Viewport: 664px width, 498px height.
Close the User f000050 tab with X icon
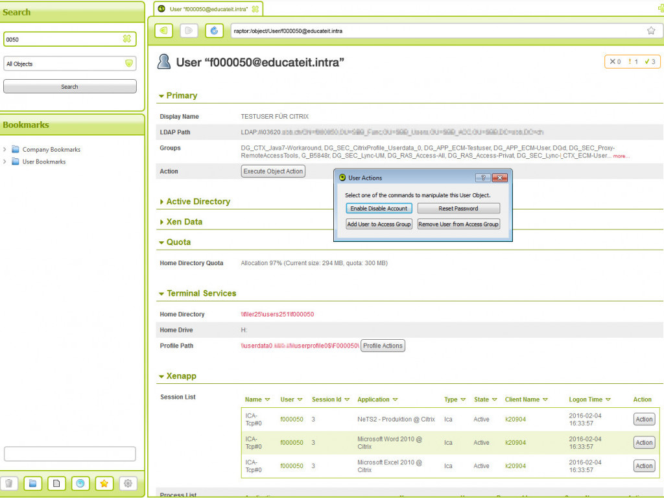pyautogui.click(x=255, y=9)
